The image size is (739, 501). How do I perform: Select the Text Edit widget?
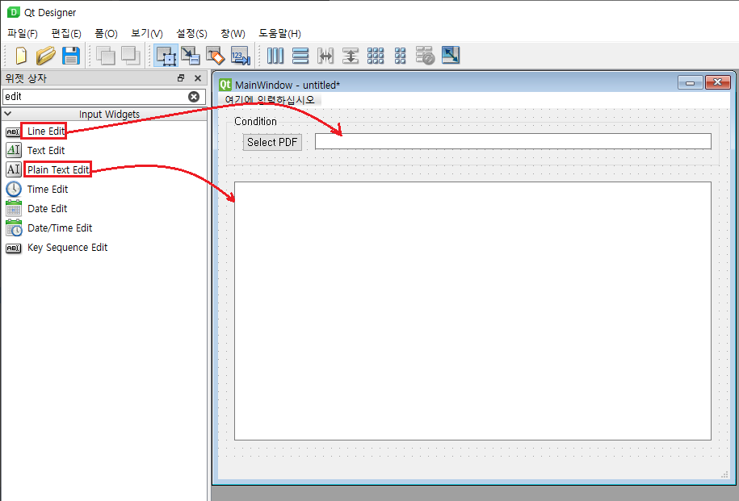46,150
